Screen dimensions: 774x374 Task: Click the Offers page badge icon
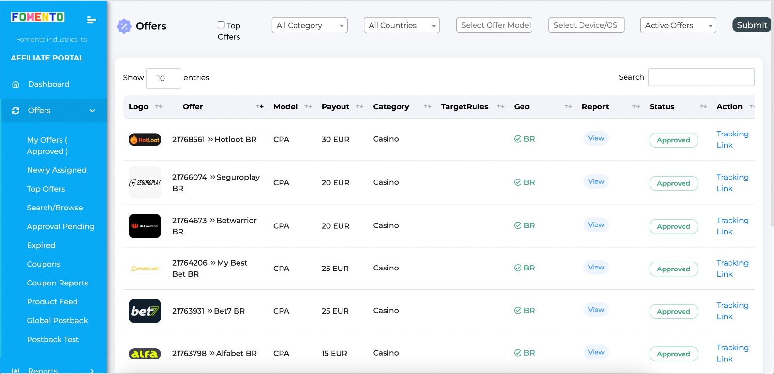(124, 26)
